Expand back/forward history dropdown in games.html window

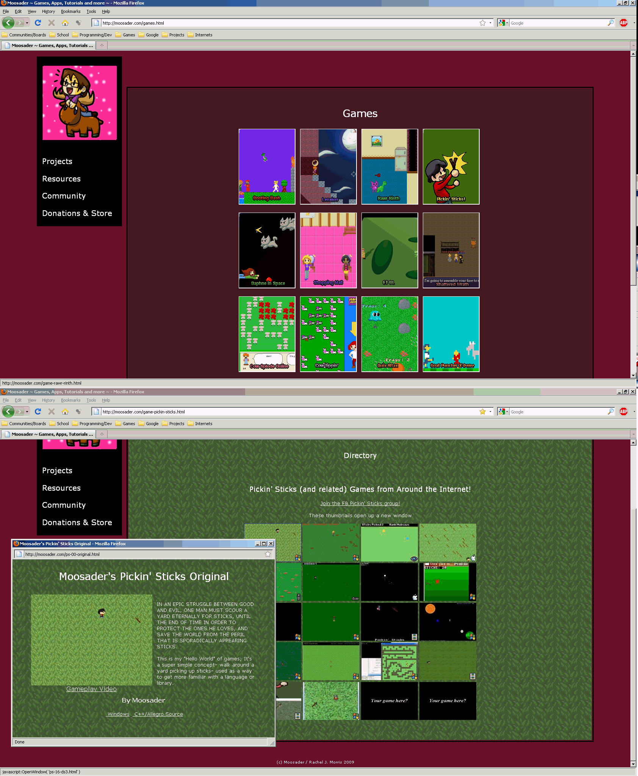point(27,23)
